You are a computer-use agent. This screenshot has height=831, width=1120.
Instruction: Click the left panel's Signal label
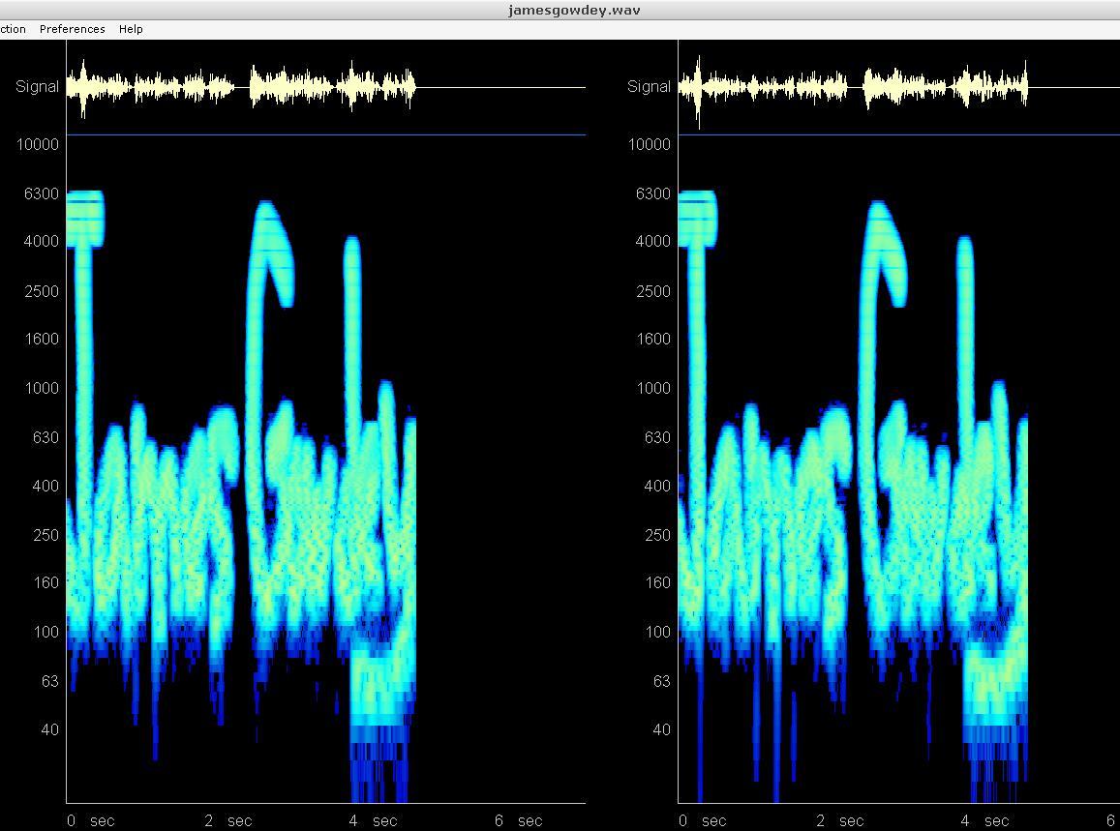click(37, 86)
